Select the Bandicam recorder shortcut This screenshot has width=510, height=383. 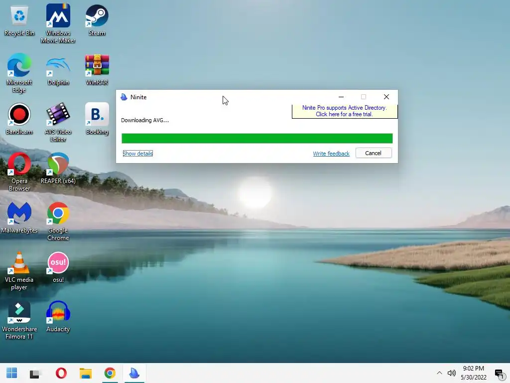(19, 119)
